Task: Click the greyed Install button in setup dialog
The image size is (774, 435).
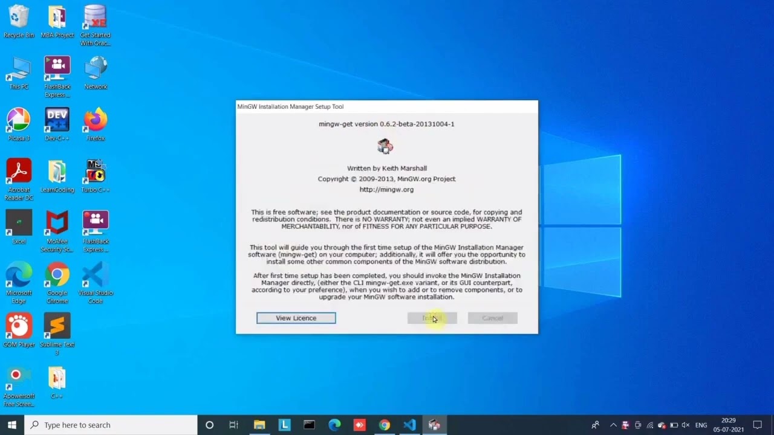Action: pyautogui.click(x=432, y=318)
